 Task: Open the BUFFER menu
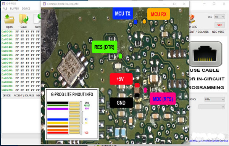click(x=15, y=9)
